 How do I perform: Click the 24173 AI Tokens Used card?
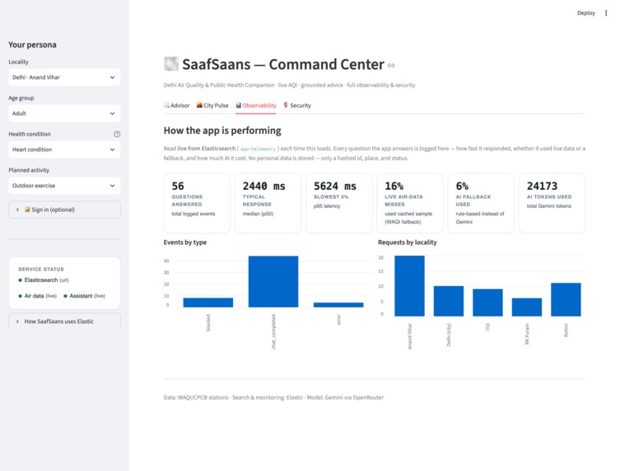click(x=552, y=203)
